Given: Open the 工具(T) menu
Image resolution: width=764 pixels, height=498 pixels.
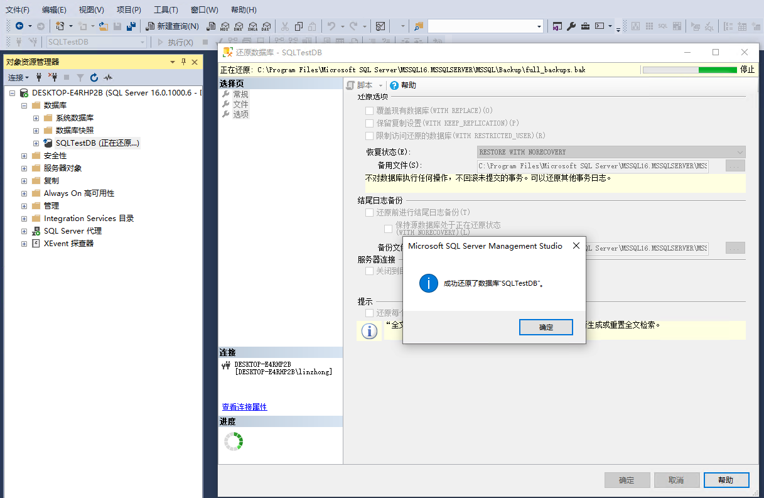Looking at the screenshot, I should [x=166, y=9].
